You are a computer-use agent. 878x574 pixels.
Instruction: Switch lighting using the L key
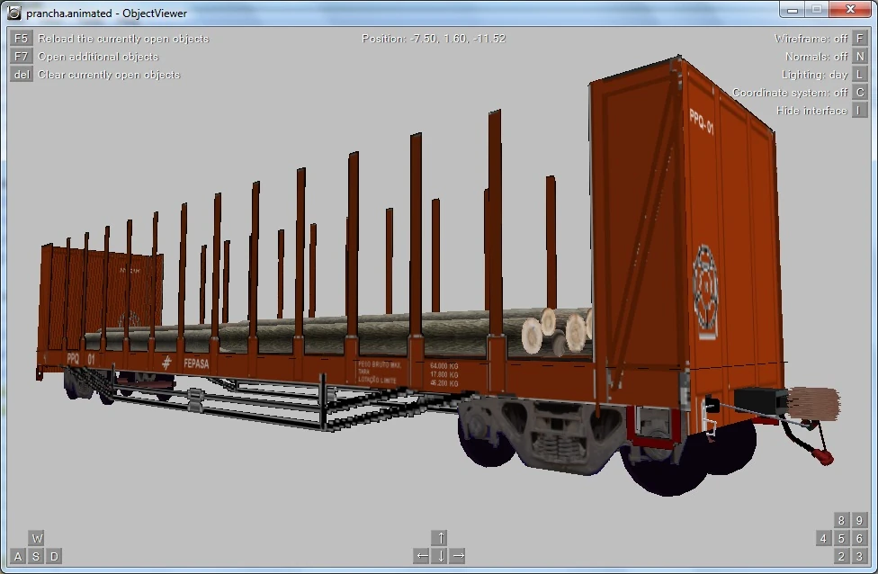click(859, 74)
